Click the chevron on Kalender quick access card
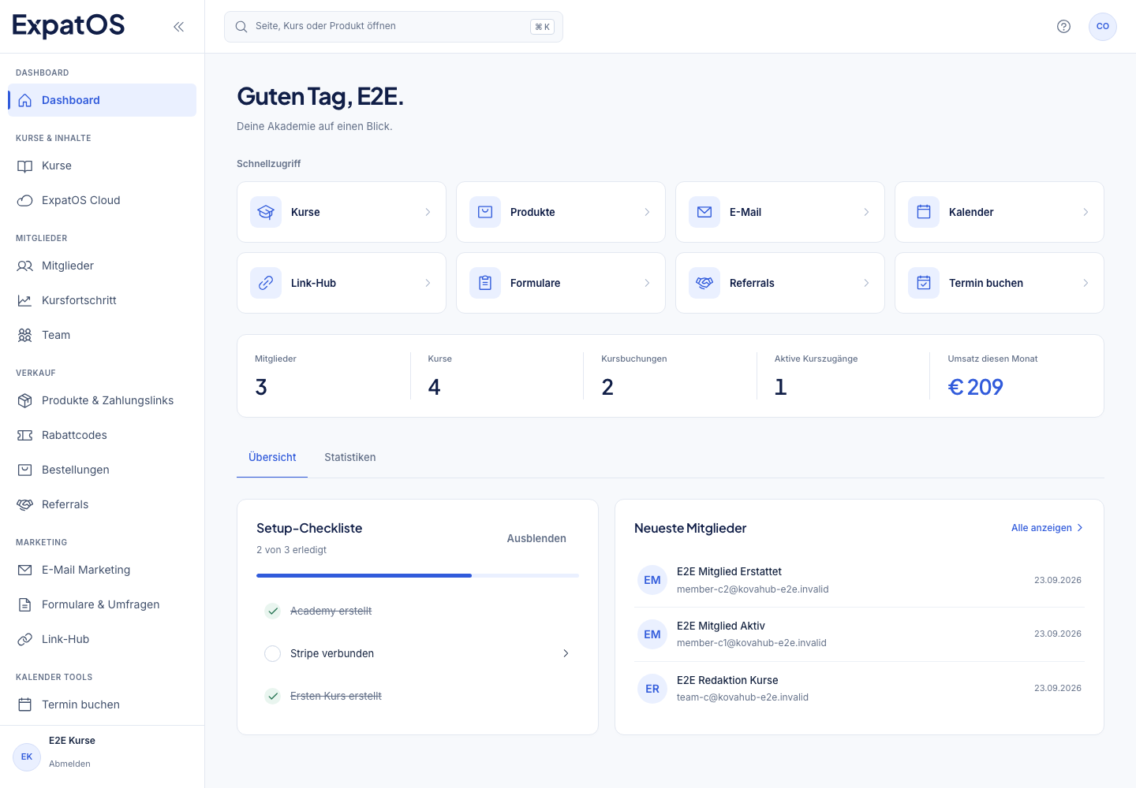 (1086, 212)
